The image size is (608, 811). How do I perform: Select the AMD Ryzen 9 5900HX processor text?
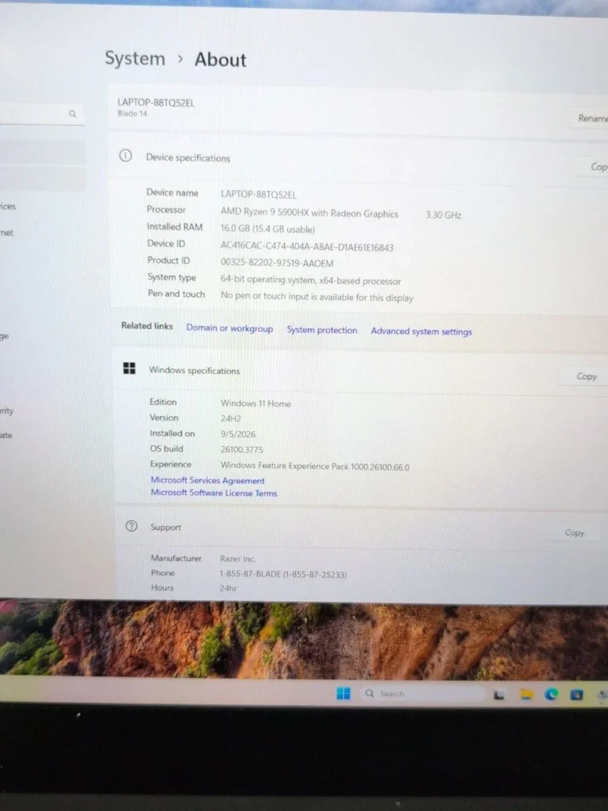tap(309, 212)
